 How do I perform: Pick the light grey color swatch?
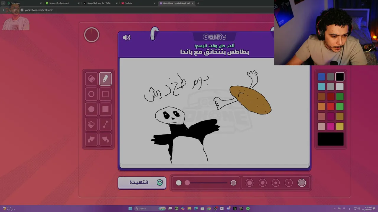click(331, 87)
